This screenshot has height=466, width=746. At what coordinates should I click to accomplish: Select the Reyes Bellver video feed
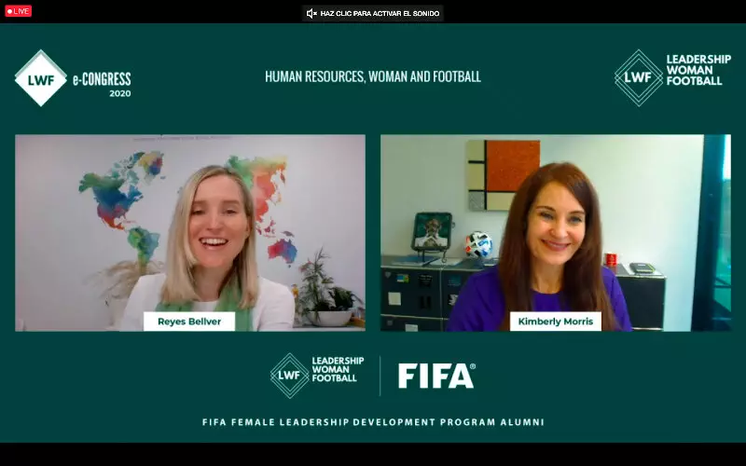coord(190,232)
